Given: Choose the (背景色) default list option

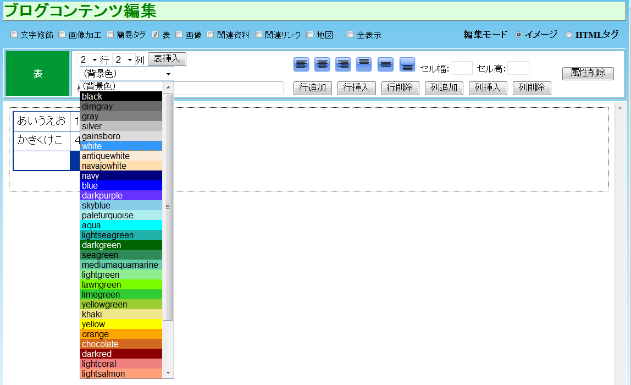Looking at the screenshot, I should (121, 86).
